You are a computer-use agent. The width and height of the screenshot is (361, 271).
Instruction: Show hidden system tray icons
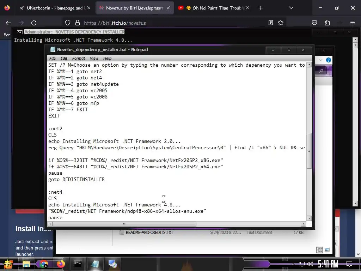293,264
